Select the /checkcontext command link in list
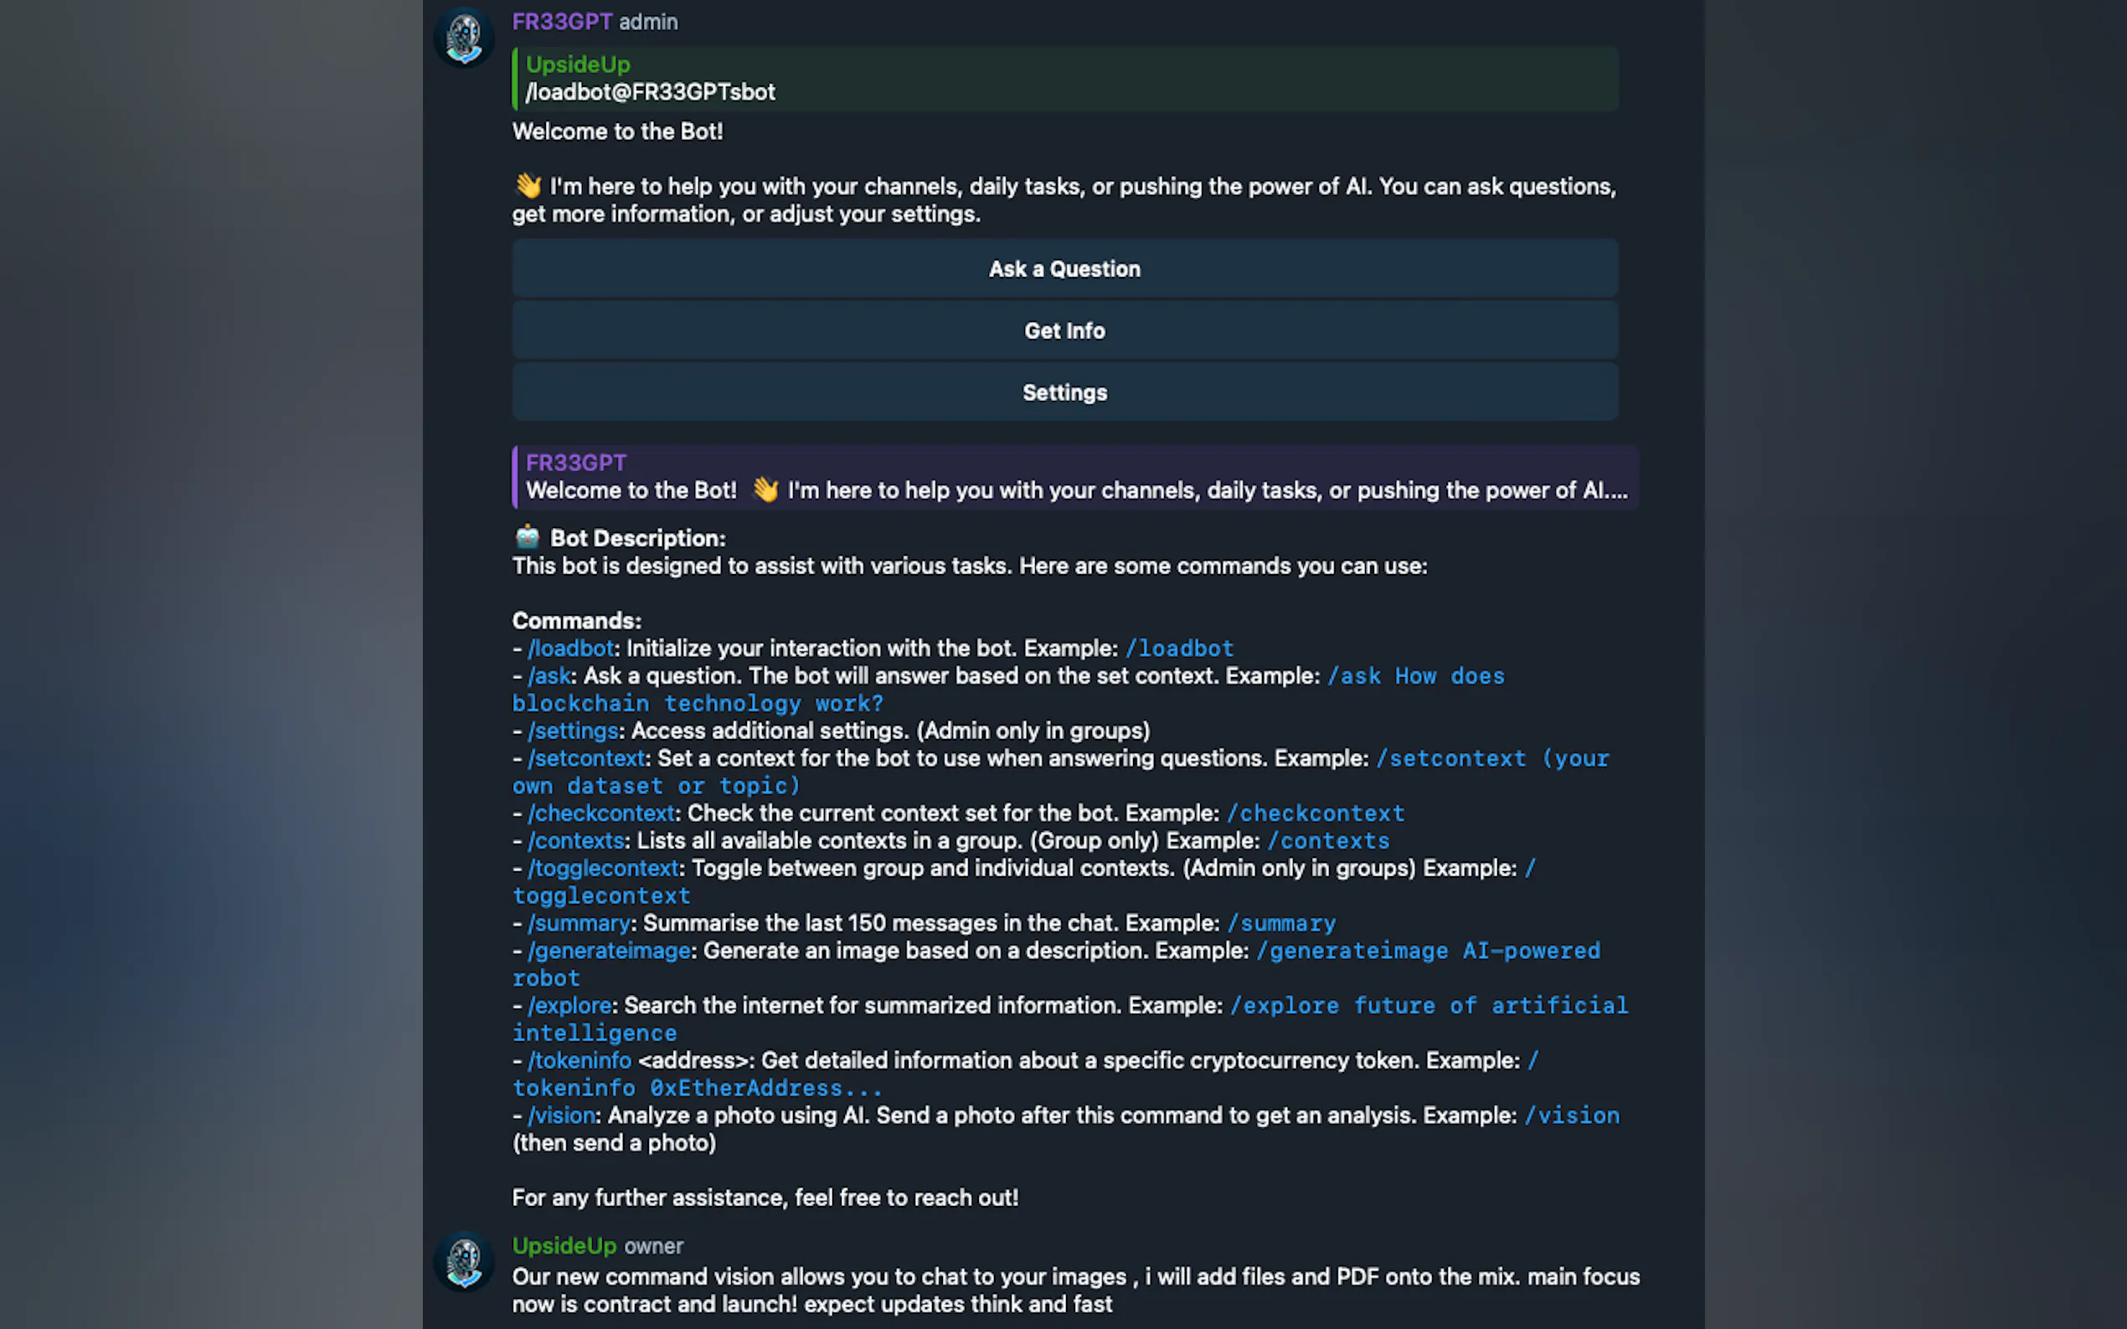The height and width of the screenshot is (1329, 2127). click(x=601, y=813)
